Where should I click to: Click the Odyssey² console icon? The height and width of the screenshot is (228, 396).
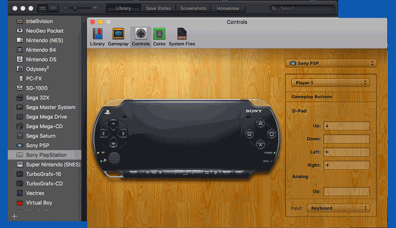coord(19,68)
